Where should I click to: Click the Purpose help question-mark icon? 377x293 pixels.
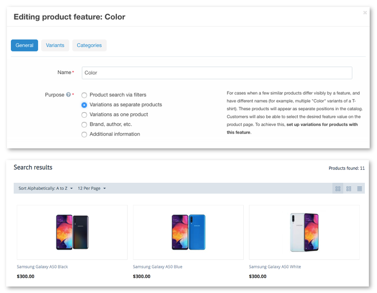tap(68, 95)
